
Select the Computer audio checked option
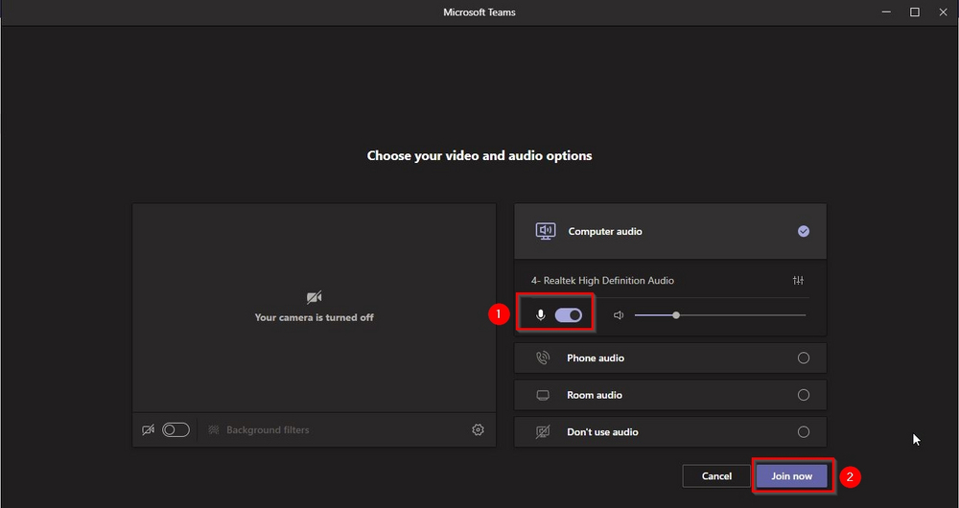804,231
